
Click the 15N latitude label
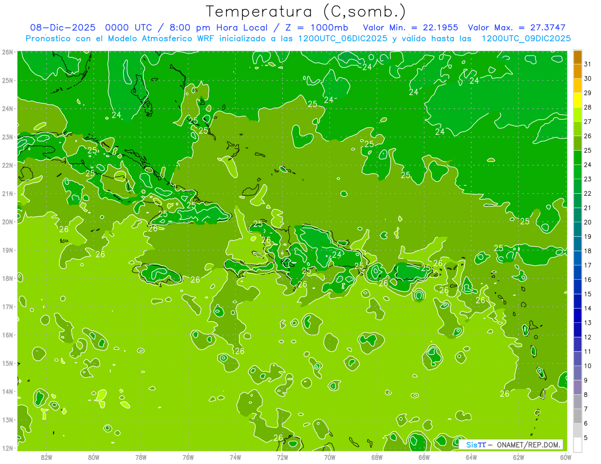point(7,363)
